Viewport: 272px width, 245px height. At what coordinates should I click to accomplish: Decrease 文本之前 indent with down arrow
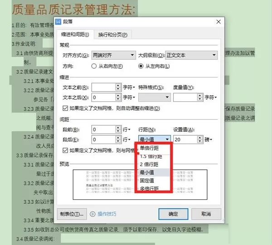click(x=118, y=89)
